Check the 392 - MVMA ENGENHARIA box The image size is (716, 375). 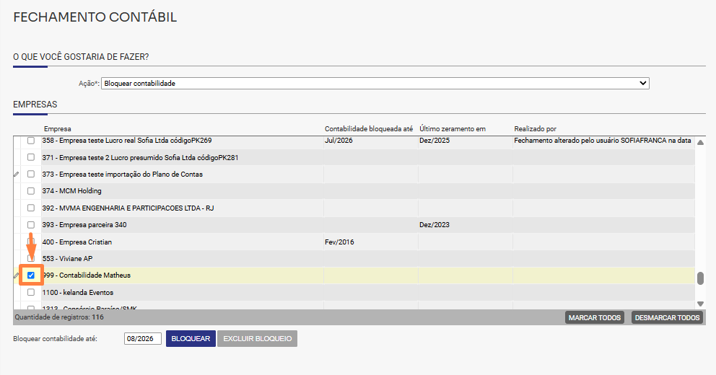(31, 208)
